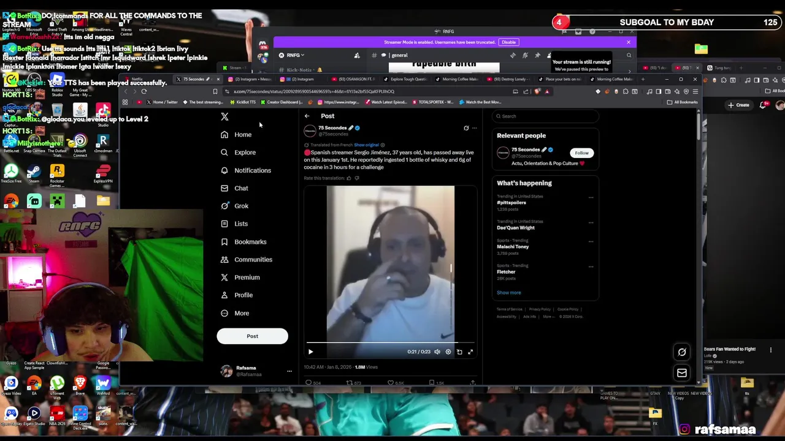The width and height of the screenshot is (785, 441).
Task: Open options for the Fletcher trend
Action: click(591, 266)
